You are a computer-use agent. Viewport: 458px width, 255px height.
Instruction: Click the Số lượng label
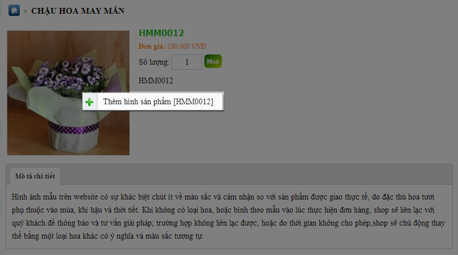point(154,62)
